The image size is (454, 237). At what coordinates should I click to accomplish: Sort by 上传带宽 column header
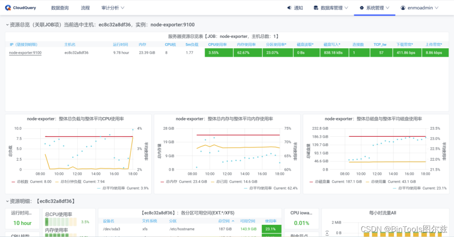434,44
